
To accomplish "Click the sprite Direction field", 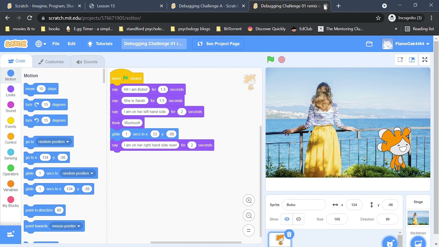I will [x=388, y=219].
